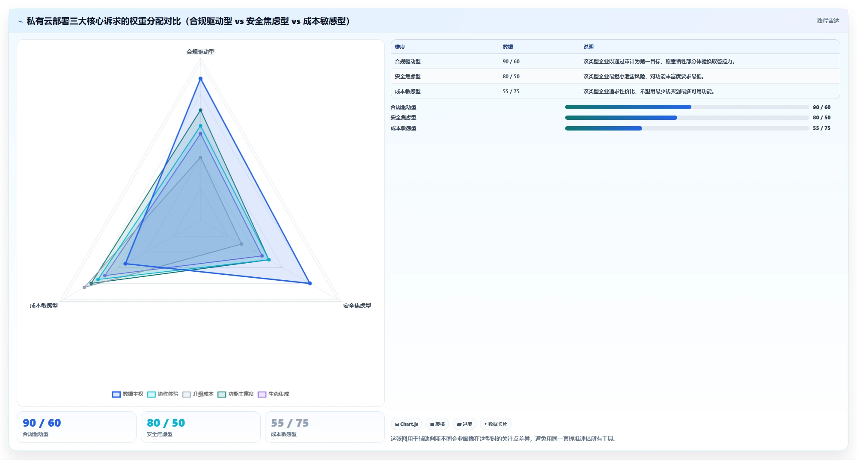
Task: Select the 90 / 60 合规驱动型 card
Action: (77, 427)
